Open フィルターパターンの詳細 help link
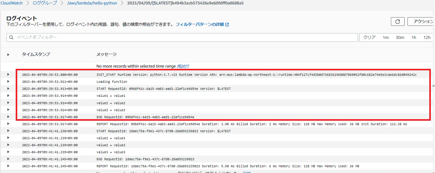 click(202, 25)
